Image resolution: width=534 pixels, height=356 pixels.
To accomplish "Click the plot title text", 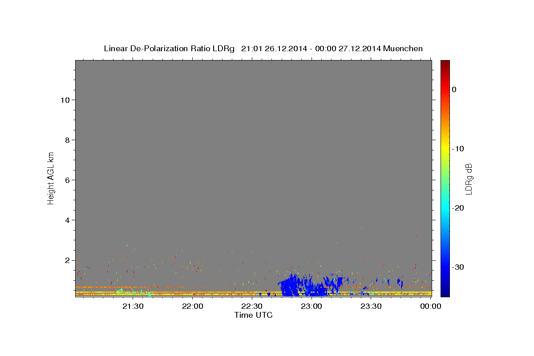I will (263, 49).
